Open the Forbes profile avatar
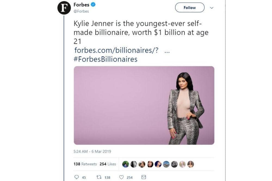The image size is (272, 181). click(64, 7)
